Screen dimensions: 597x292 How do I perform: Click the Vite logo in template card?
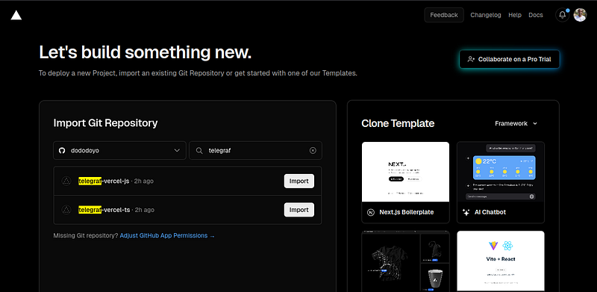point(493,246)
